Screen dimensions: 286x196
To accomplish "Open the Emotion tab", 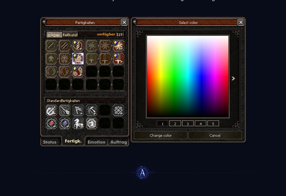I will 96,142.
